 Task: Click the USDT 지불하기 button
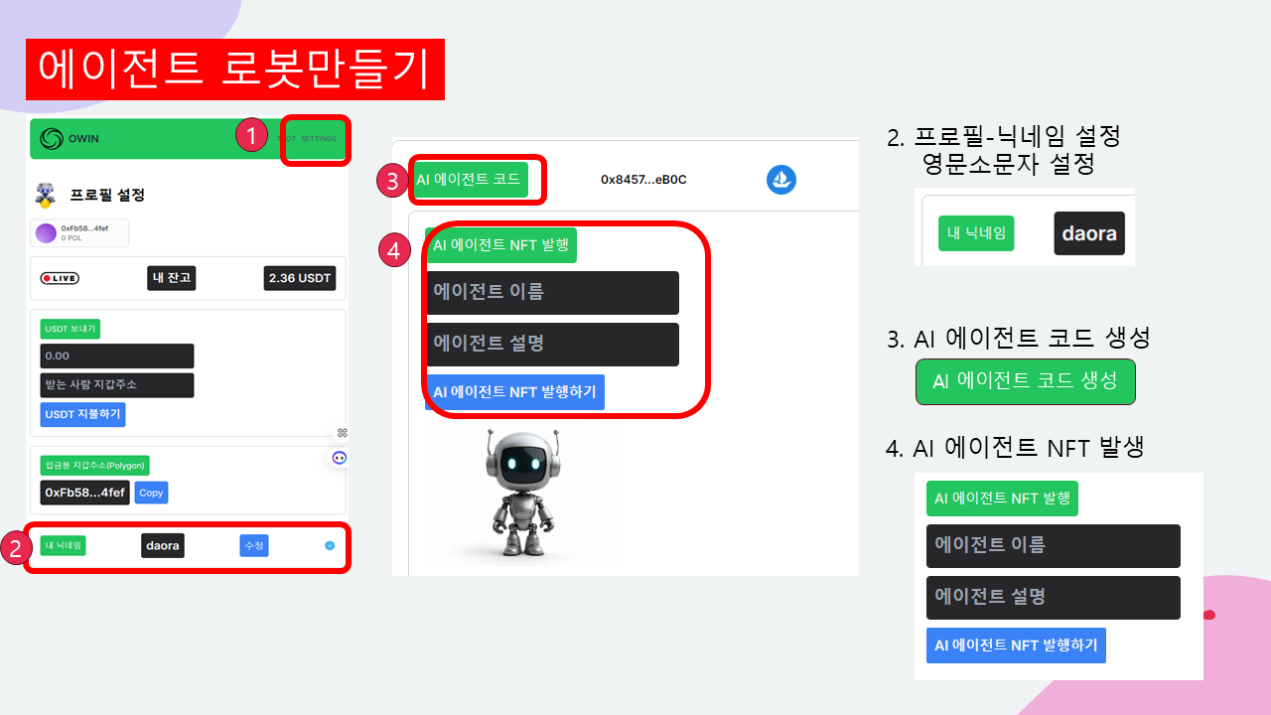(82, 414)
